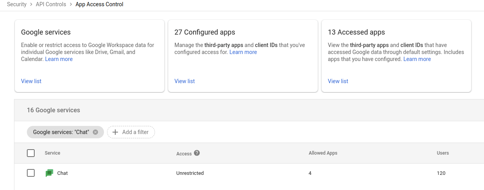The height and width of the screenshot is (190, 484).
Task: Click View list under Google services
Action: tap(31, 81)
